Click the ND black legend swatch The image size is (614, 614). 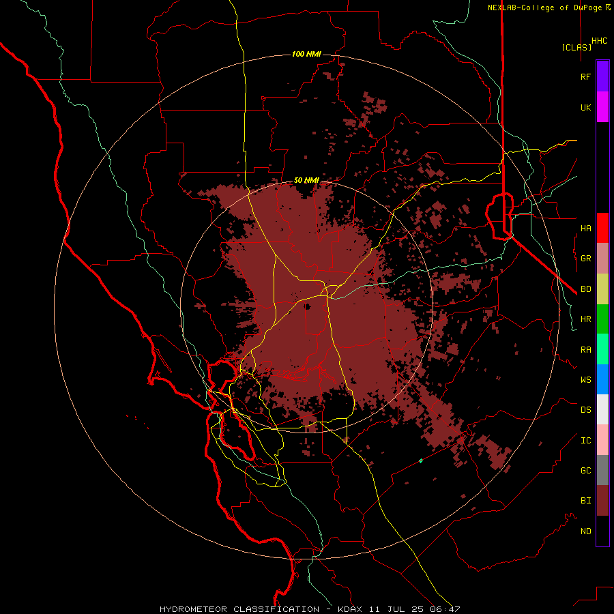pos(602,531)
